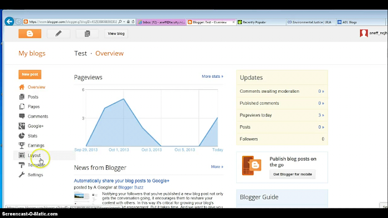This screenshot has width=388, height=218.
Task: Open Overview in sidebar
Action: (x=37, y=87)
